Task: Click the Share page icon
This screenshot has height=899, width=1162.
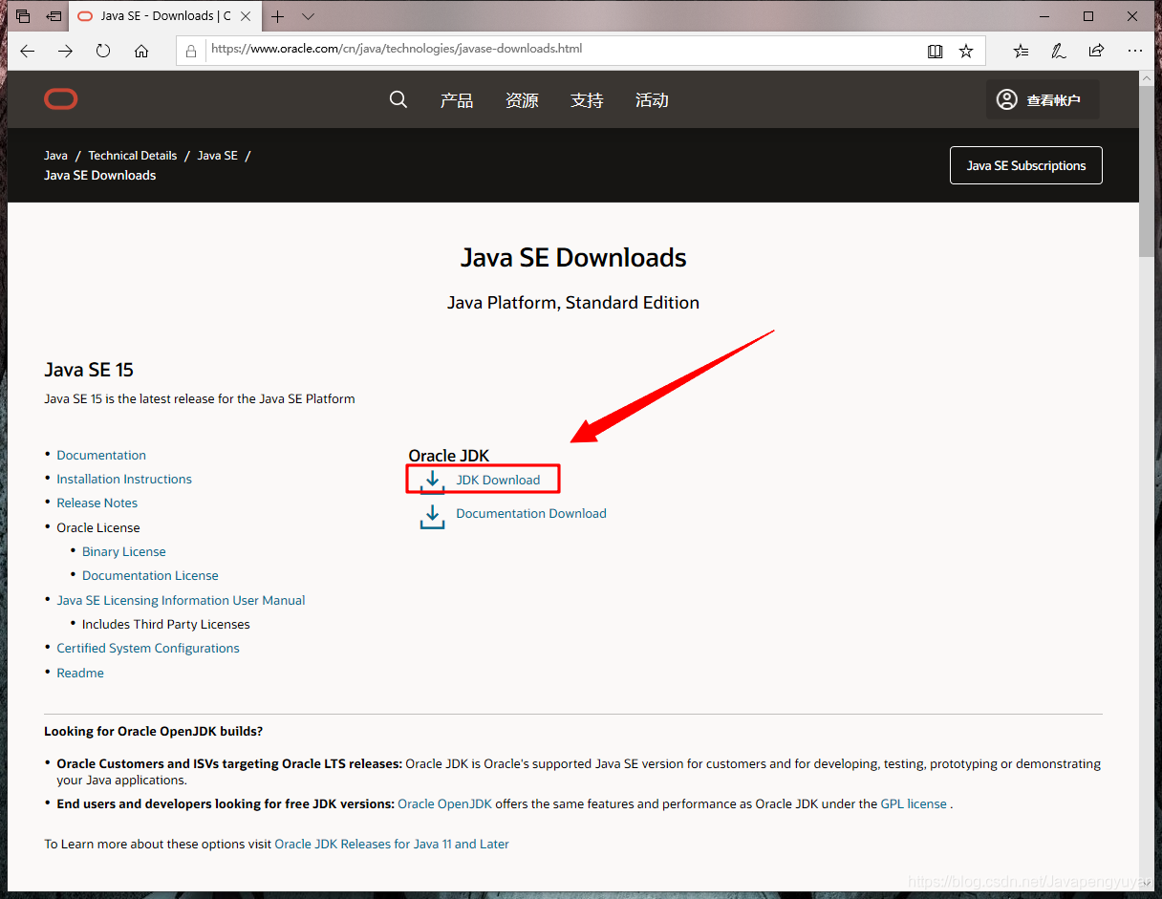Action: tap(1096, 51)
